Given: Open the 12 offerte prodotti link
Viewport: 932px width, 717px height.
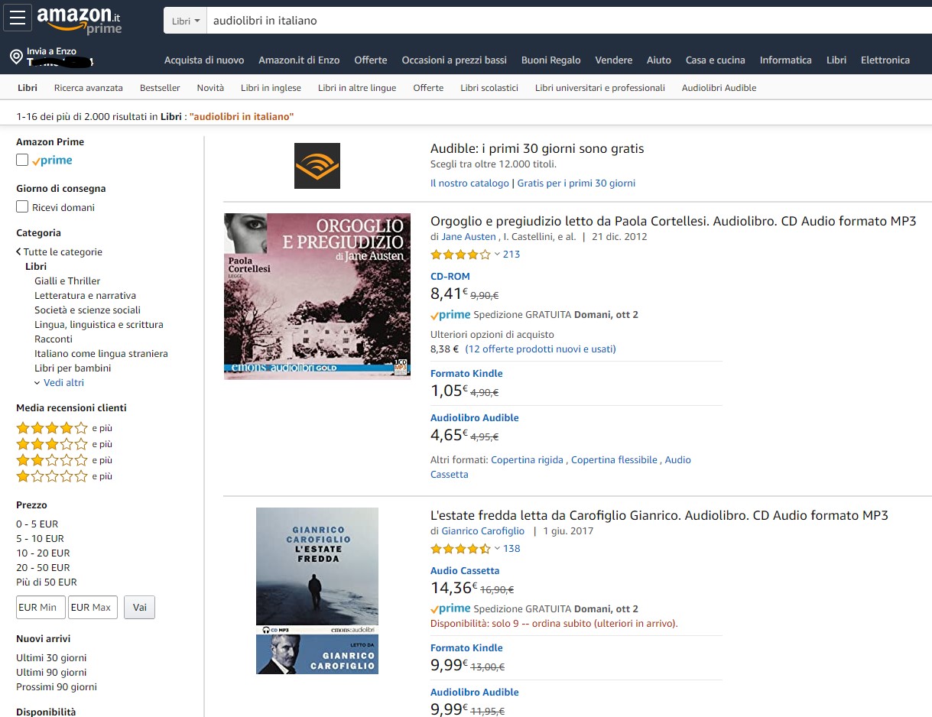Looking at the screenshot, I should tap(540, 349).
